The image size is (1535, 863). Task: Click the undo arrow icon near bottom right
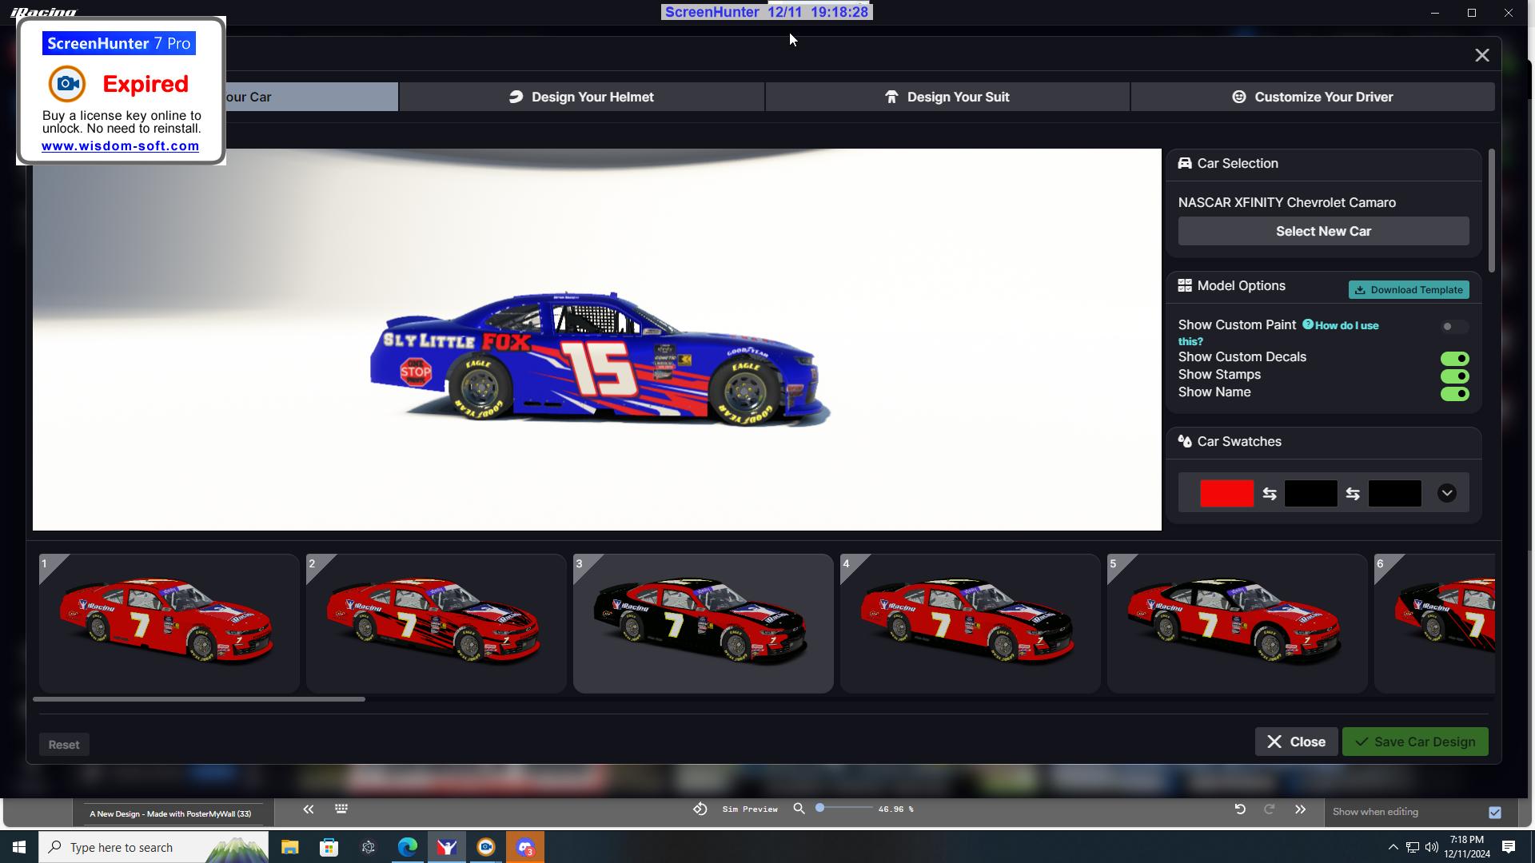click(x=1240, y=809)
